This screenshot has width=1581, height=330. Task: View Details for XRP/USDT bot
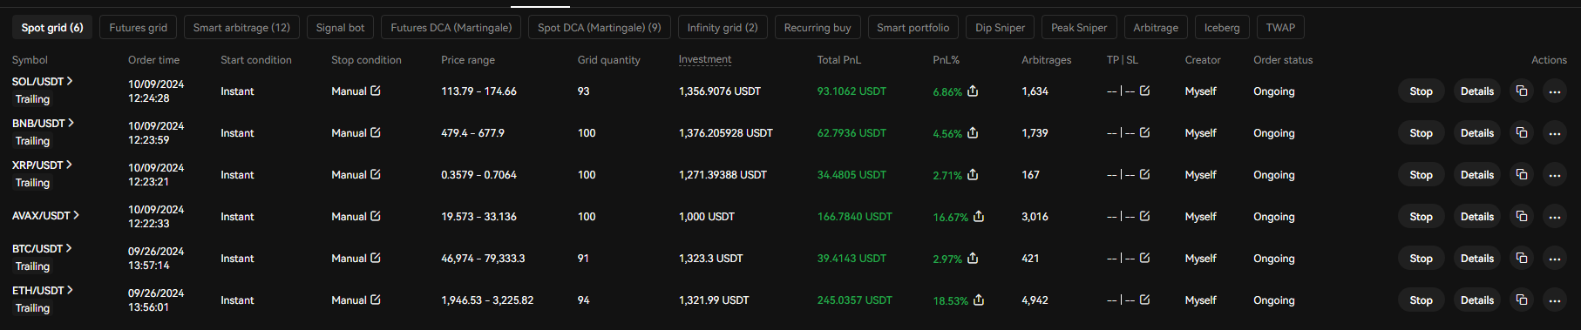coord(1476,174)
